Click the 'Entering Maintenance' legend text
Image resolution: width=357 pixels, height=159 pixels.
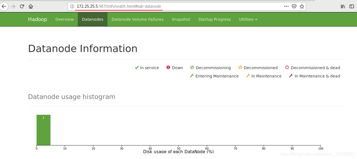tap(217, 76)
